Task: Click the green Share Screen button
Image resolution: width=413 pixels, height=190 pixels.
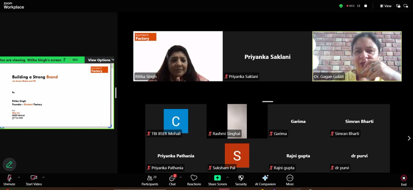Action: tap(218, 180)
